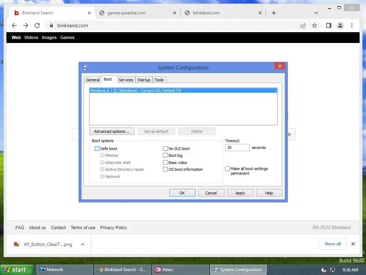Check the No GUI boot option
The height and width of the screenshot is (275, 366).
[x=165, y=149]
